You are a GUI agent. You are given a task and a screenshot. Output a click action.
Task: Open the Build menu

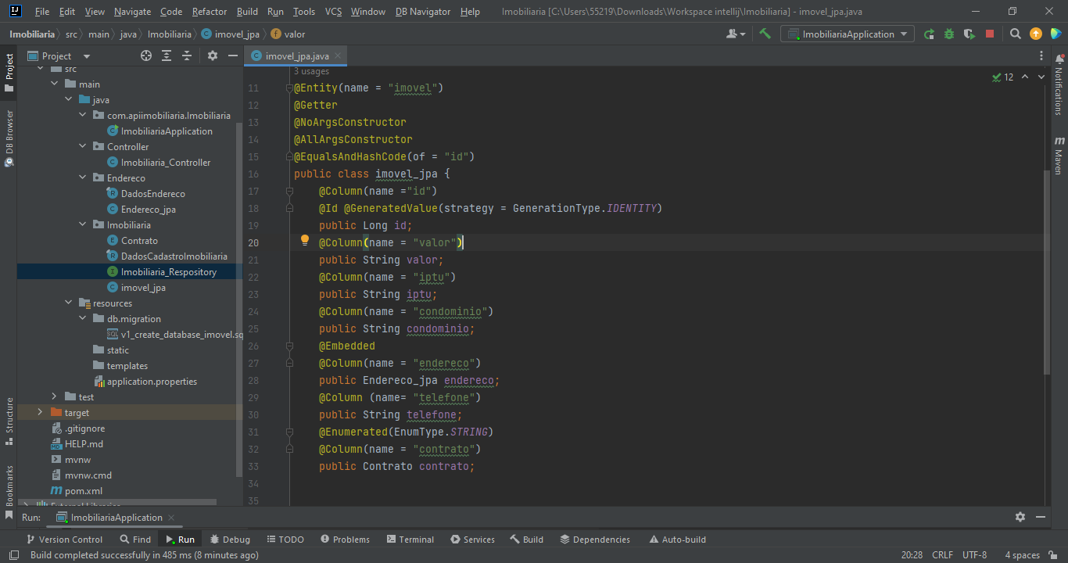247,12
